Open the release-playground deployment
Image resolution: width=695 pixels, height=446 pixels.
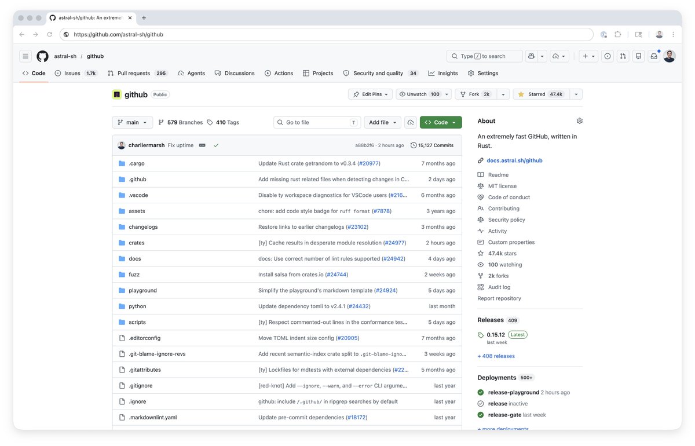pyautogui.click(x=514, y=393)
